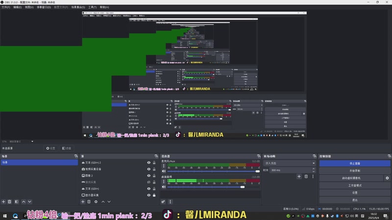Lock the 视频采集设备 source
This screenshot has height=220, width=392.
(x=154, y=169)
